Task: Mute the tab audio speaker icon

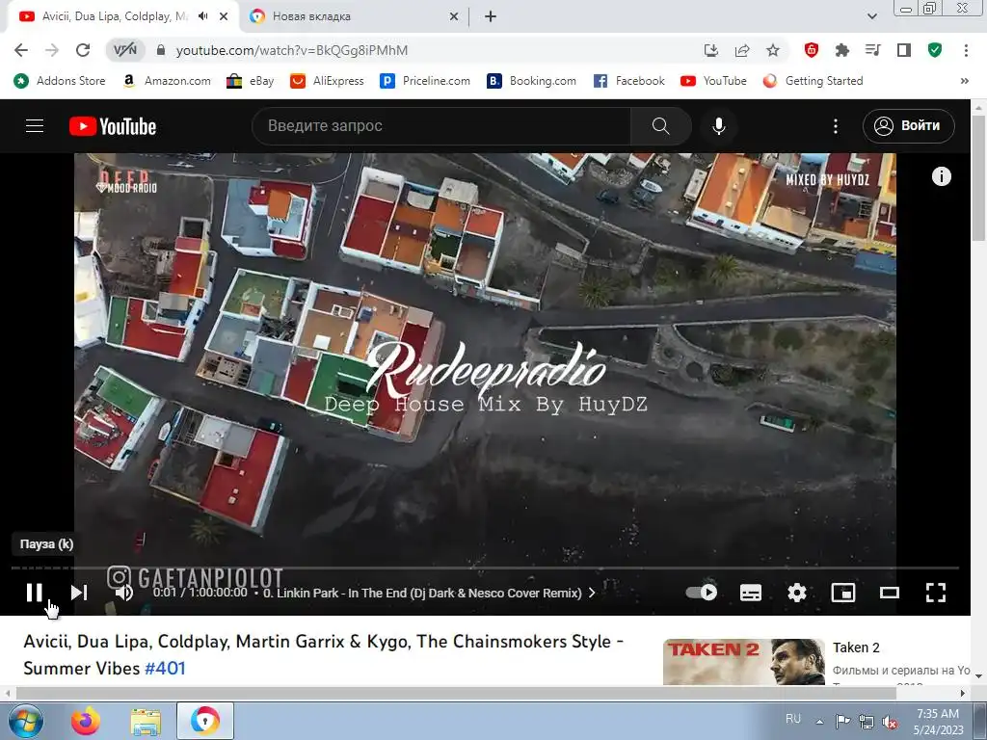Action: click(202, 16)
